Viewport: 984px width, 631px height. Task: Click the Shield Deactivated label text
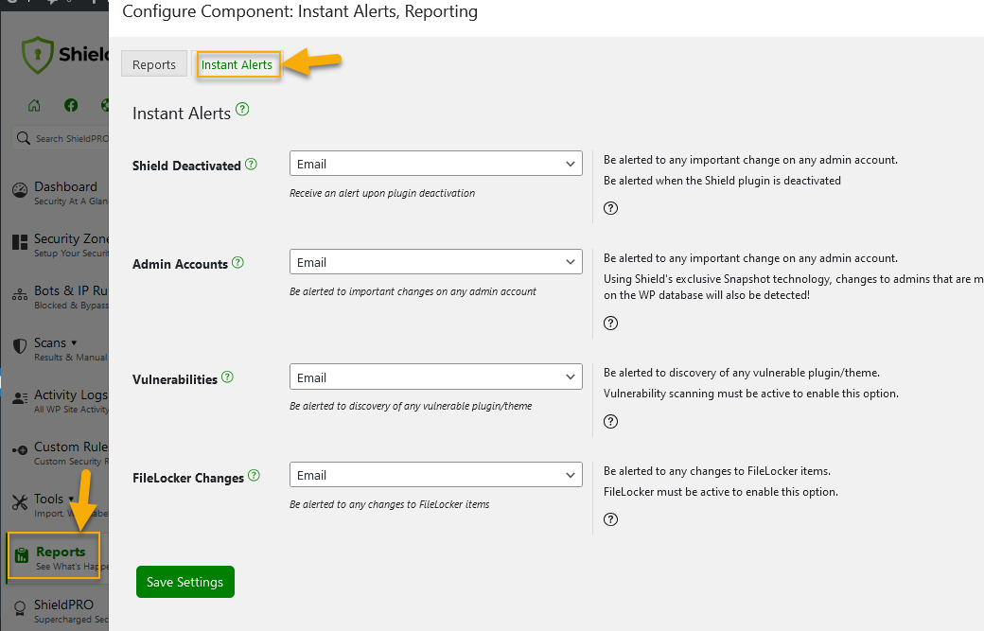coord(186,166)
